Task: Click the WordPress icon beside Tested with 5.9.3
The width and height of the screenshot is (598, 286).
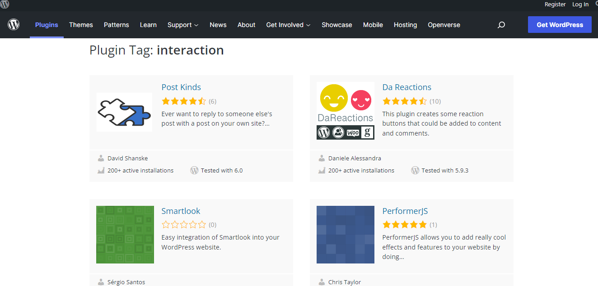Action: click(x=415, y=170)
